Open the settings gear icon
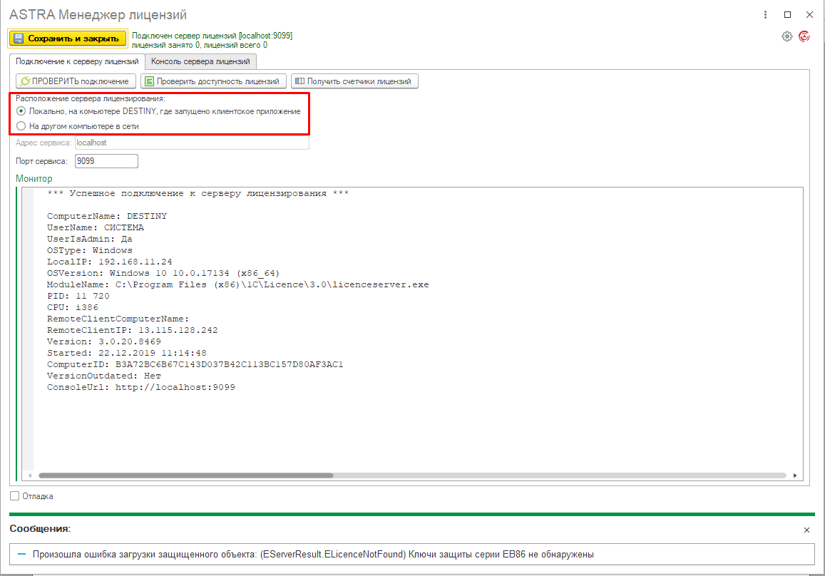Screen dimensions: 825x576 786,36
